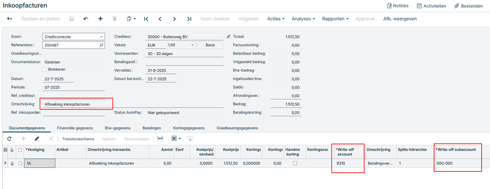Viewport: 490px width, 189px height.
Task: Click fit-to-width columns icon
Action: coord(161,138)
